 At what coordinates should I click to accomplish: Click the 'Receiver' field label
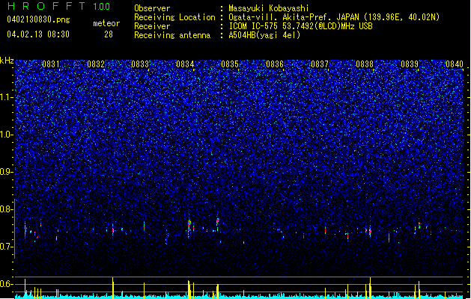(x=152, y=26)
